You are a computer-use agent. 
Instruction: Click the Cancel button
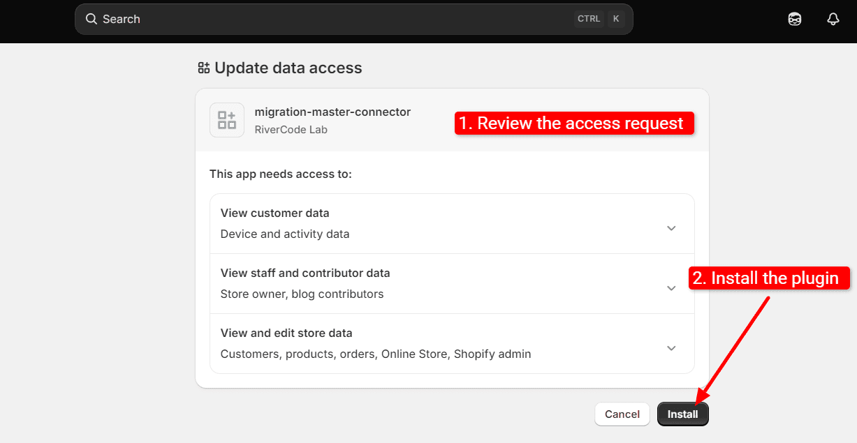tap(622, 414)
